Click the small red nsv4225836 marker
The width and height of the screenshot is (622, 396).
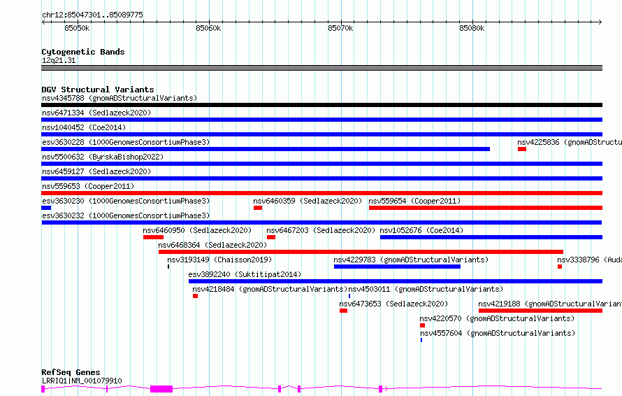click(x=522, y=149)
